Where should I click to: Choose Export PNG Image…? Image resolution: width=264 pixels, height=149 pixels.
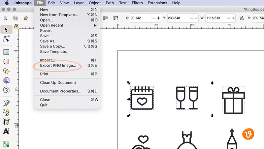pyautogui.click(x=67, y=65)
